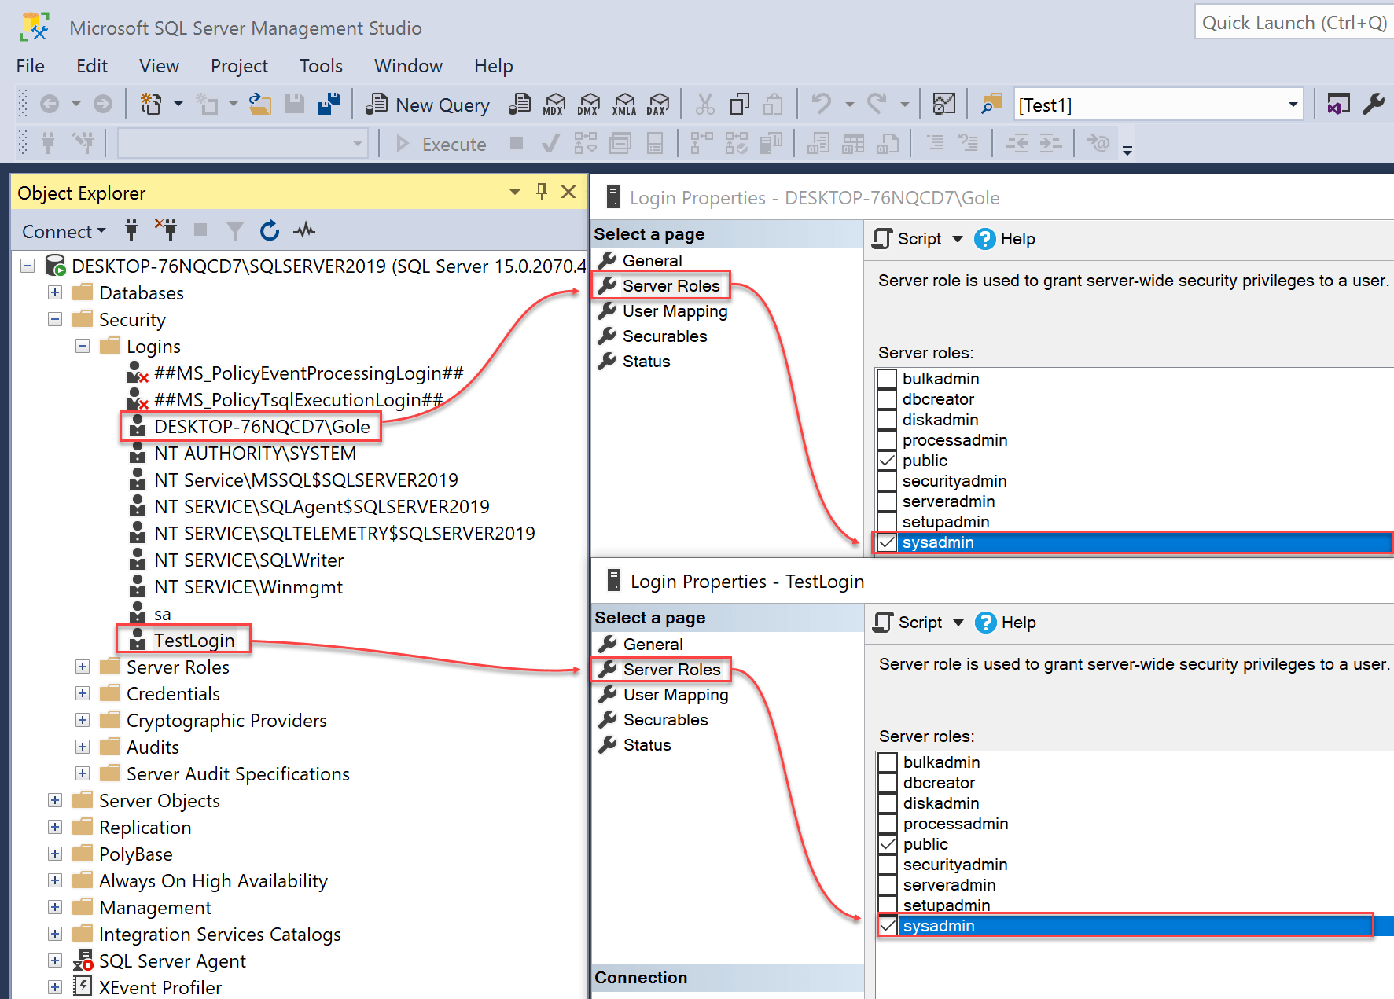Create a new Analysis Services MDX query

(554, 103)
